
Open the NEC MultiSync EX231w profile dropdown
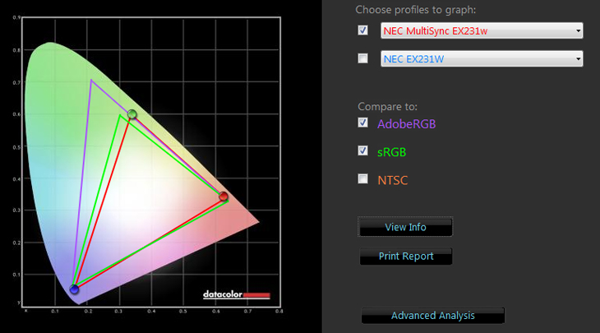pyautogui.click(x=482, y=31)
